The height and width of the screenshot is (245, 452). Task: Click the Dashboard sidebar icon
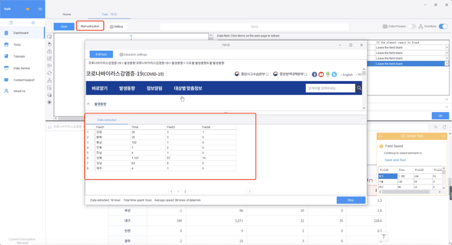point(6,33)
